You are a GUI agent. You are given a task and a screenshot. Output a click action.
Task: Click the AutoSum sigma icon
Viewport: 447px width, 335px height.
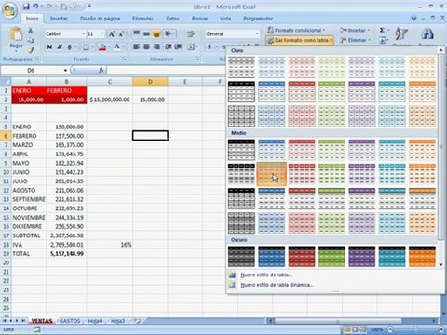click(x=382, y=30)
